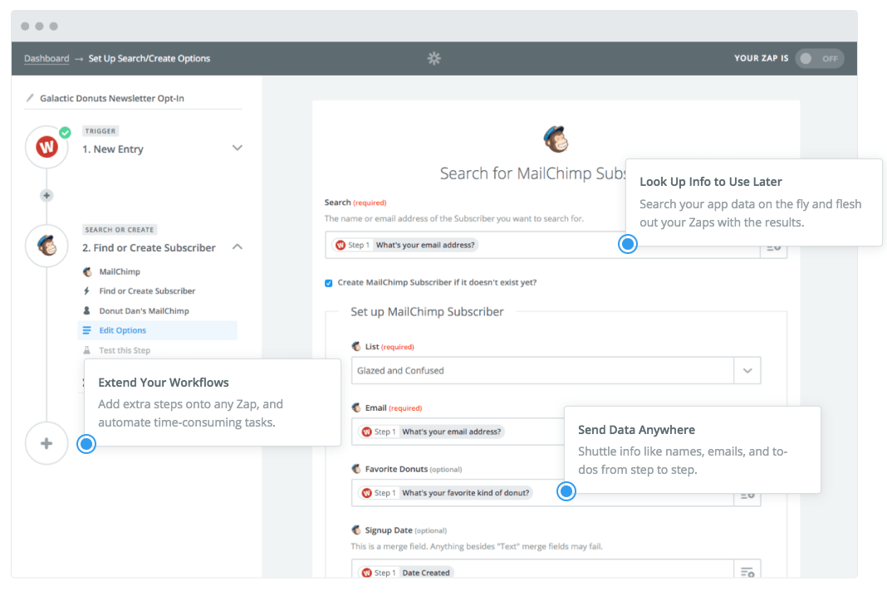Add a new step with large plus button
Image resolution: width=887 pixels, height=600 pixels.
tap(47, 443)
